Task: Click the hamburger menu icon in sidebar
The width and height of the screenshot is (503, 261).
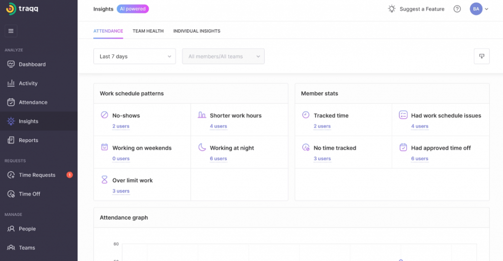Action: pos(11,31)
